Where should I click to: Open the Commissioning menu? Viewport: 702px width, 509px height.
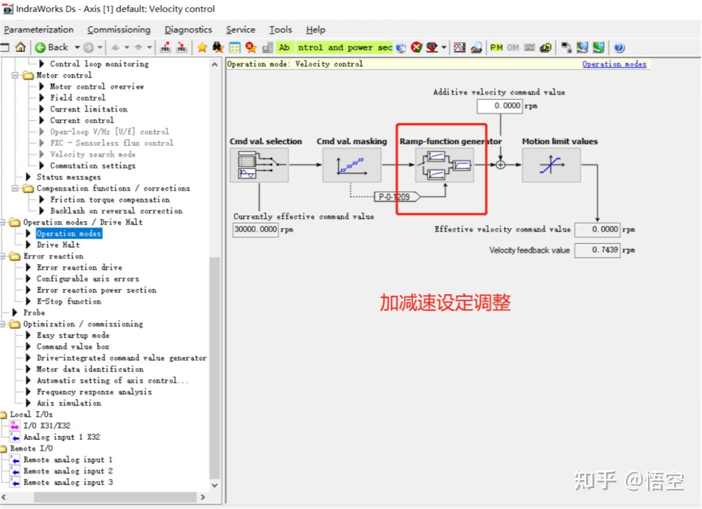pyautogui.click(x=118, y=30)
